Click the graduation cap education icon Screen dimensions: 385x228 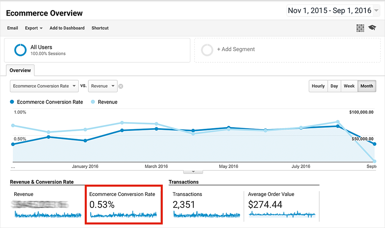point(372,28)
